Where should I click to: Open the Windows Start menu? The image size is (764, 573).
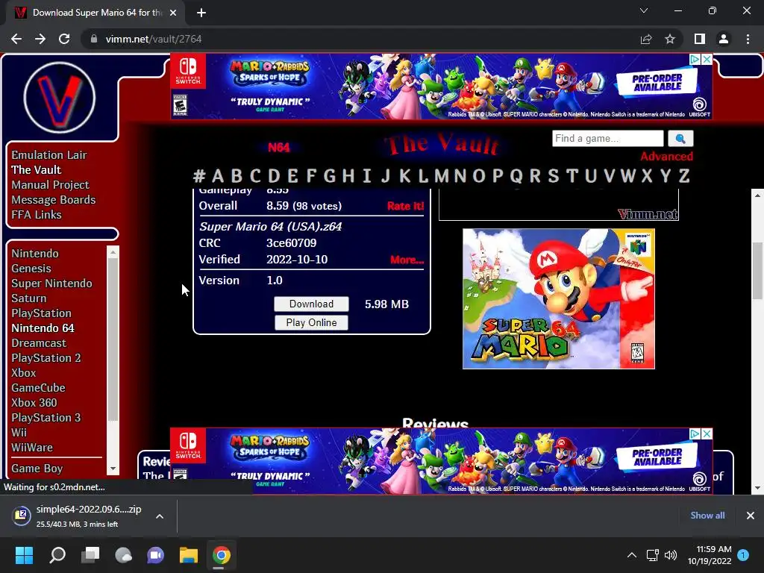coord(24,555)
